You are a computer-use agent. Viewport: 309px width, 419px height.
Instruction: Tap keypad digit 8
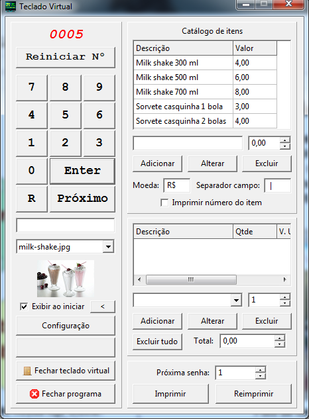[66, 87]
